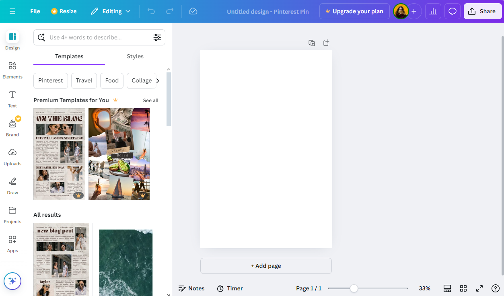
Task: Start the Timer
Action: [230, 288]
